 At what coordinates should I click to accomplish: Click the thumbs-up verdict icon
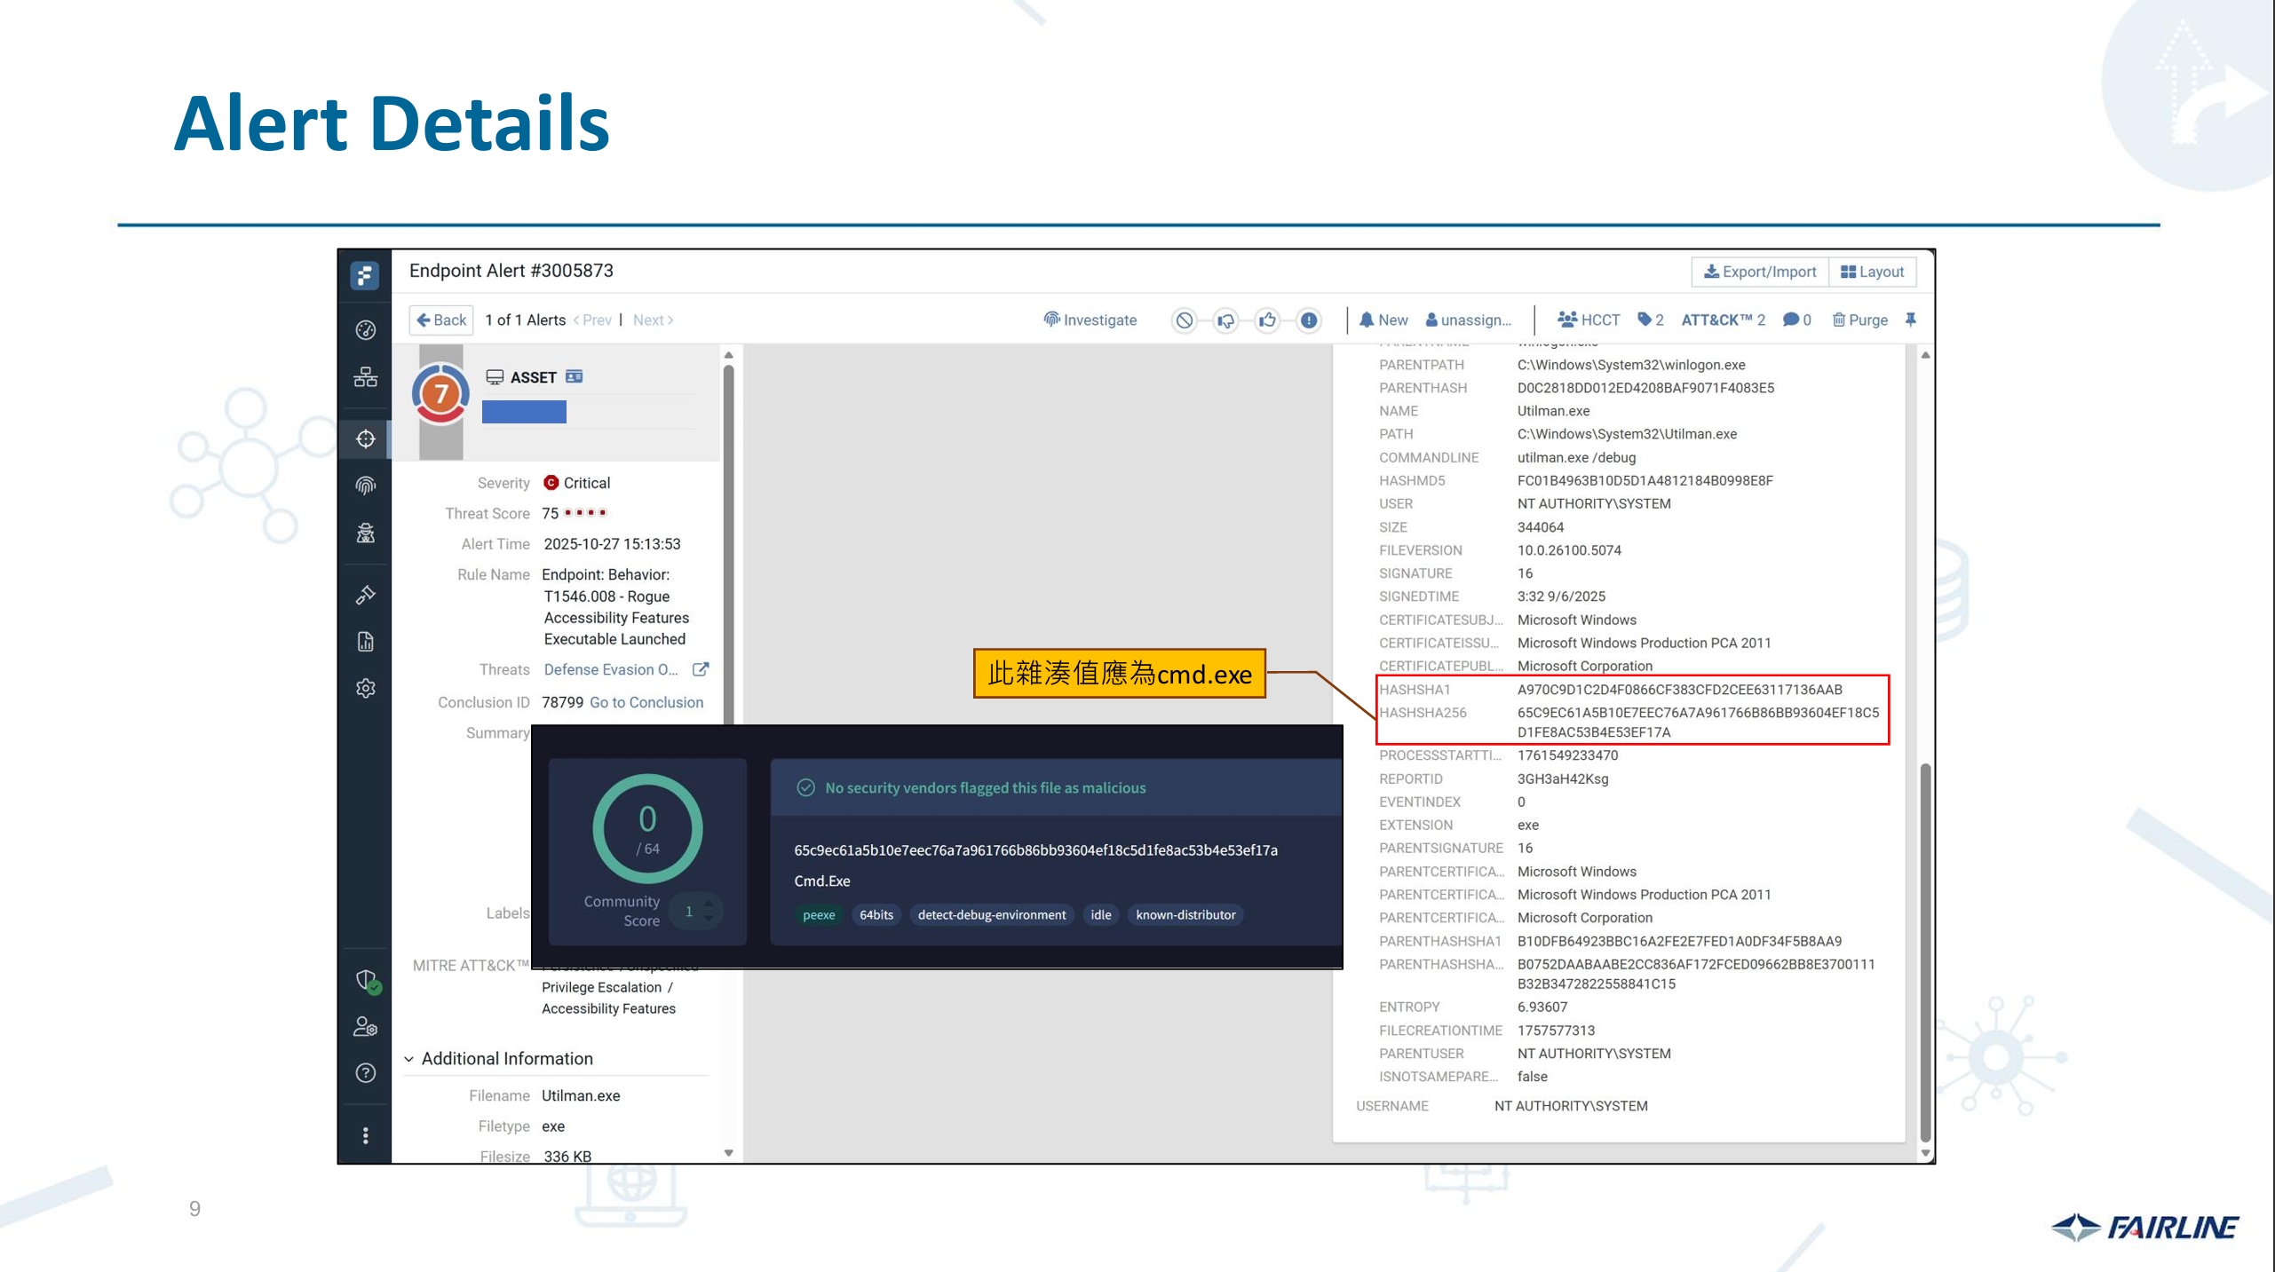pos(1267,320)
